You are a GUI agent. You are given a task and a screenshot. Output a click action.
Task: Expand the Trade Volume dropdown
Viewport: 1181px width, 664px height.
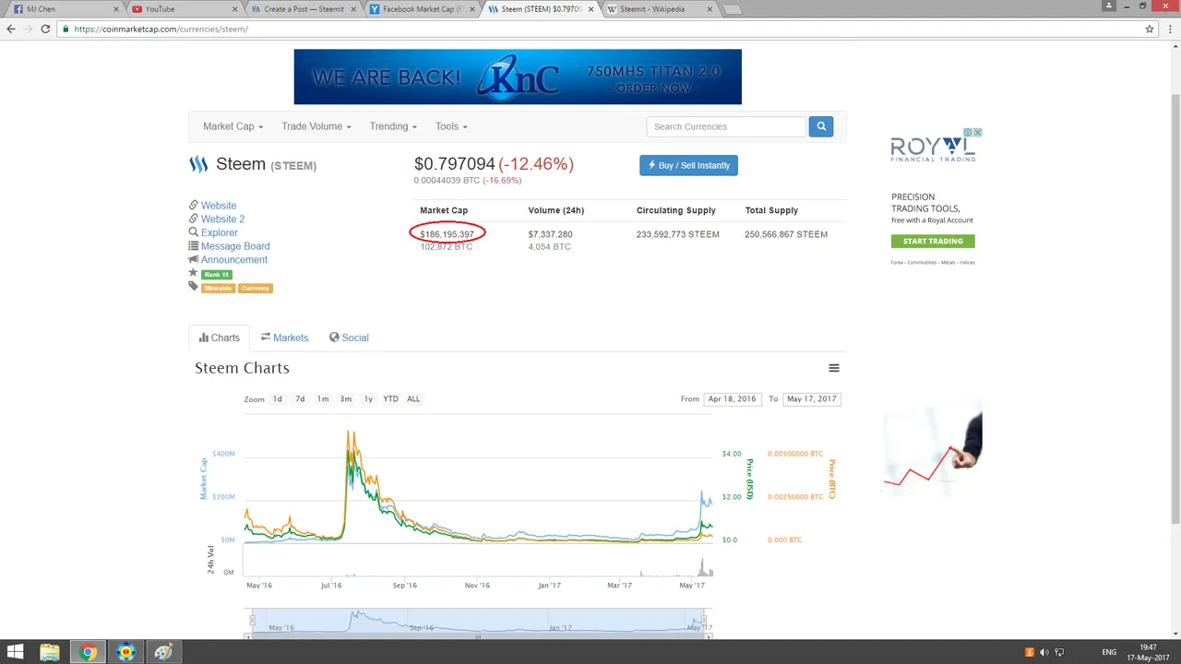point(316,126)
